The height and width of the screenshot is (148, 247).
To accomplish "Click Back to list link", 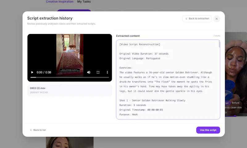I will [x=38, y=130].
